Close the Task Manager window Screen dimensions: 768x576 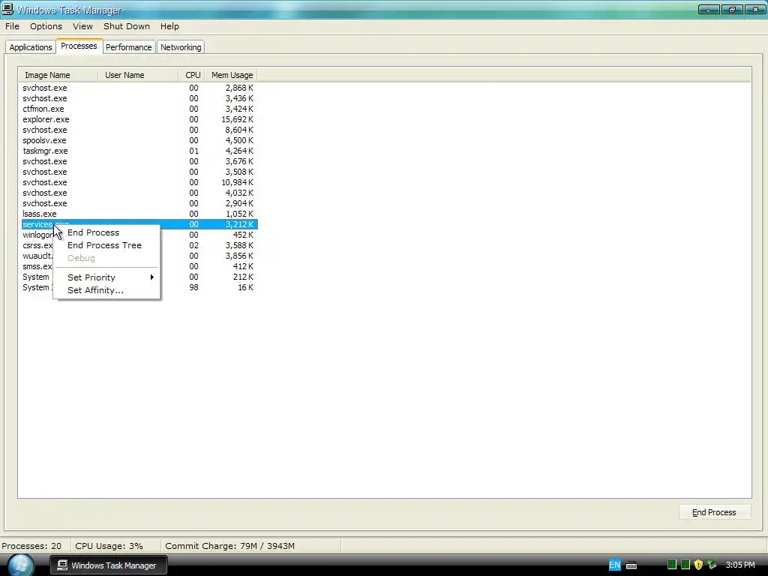coord(755,9)
